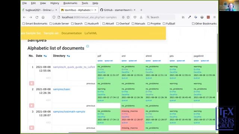Open the browser home page
This screenshot has width=239, height=134.
click(x=43, y=17)
